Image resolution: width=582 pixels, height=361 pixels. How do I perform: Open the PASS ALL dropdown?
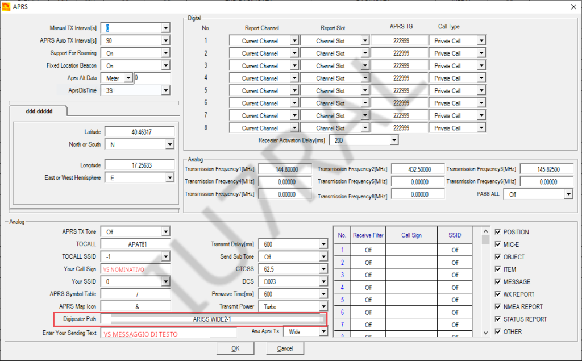[x=568, y=194]
